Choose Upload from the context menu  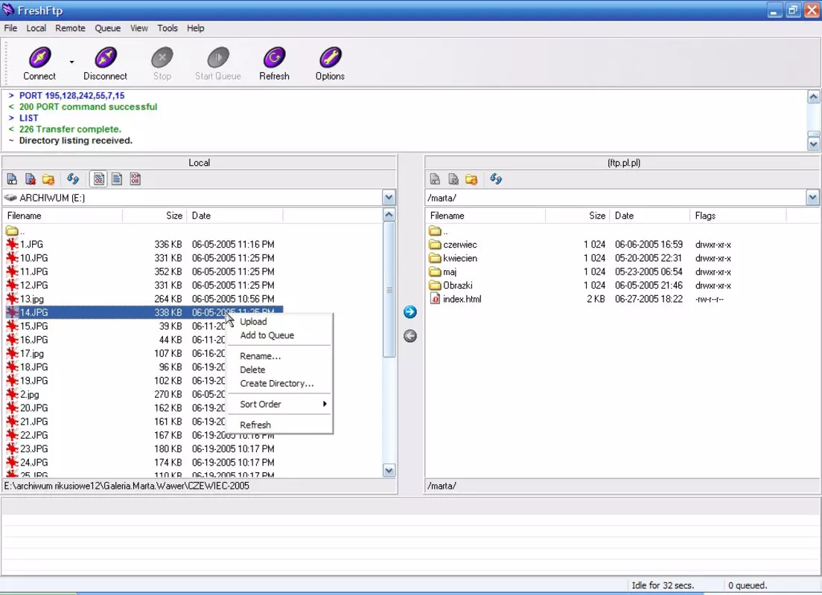tap(279, 321)
